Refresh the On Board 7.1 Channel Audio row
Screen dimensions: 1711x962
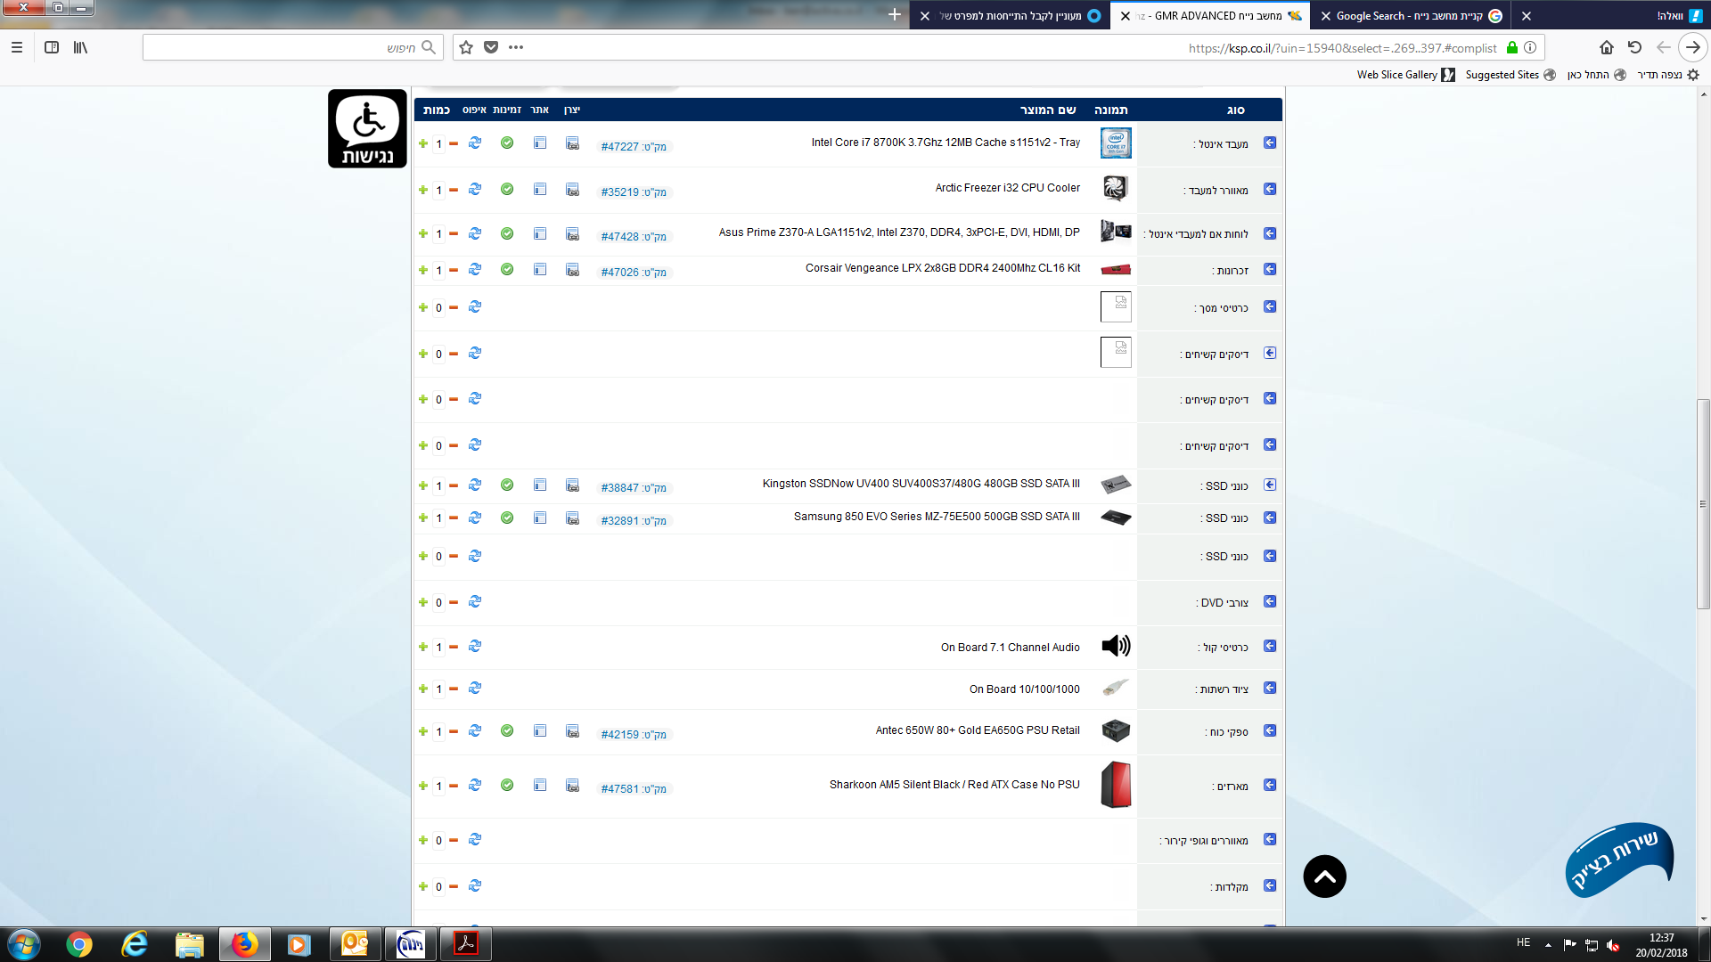(x=475, y=647)
